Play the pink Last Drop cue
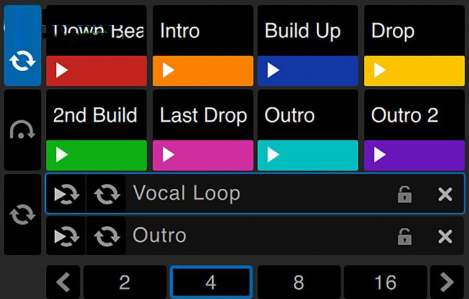The width and height of the screenshot is (469, 299). (x=203, y=155)
